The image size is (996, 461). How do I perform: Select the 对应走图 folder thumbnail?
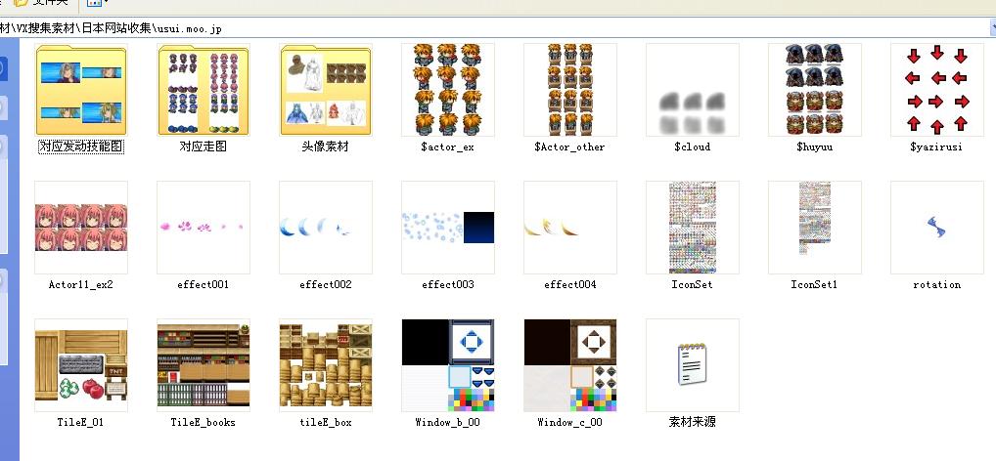(204, 90)
